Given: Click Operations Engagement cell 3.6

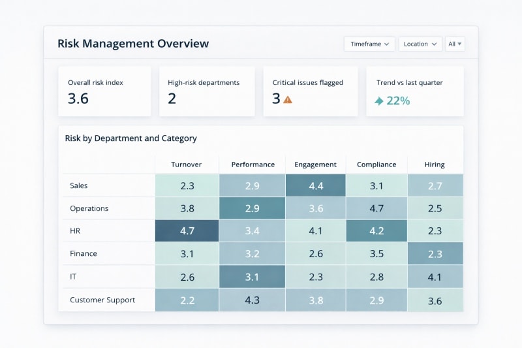Looking at the screenshot, I should (316, 208).
